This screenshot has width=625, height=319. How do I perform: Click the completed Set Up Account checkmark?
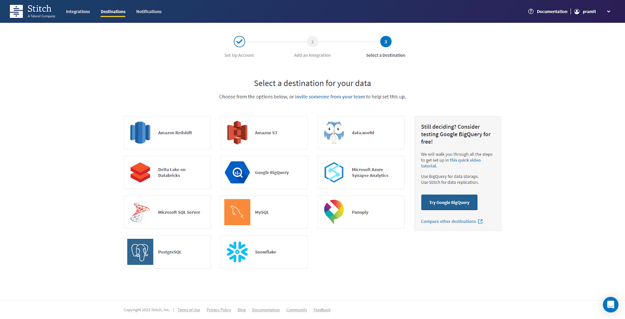tap(239, 41)
